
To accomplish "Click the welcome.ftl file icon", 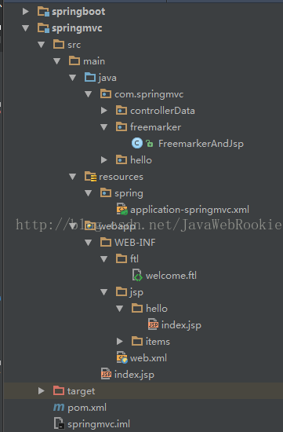I will [137, 275].
